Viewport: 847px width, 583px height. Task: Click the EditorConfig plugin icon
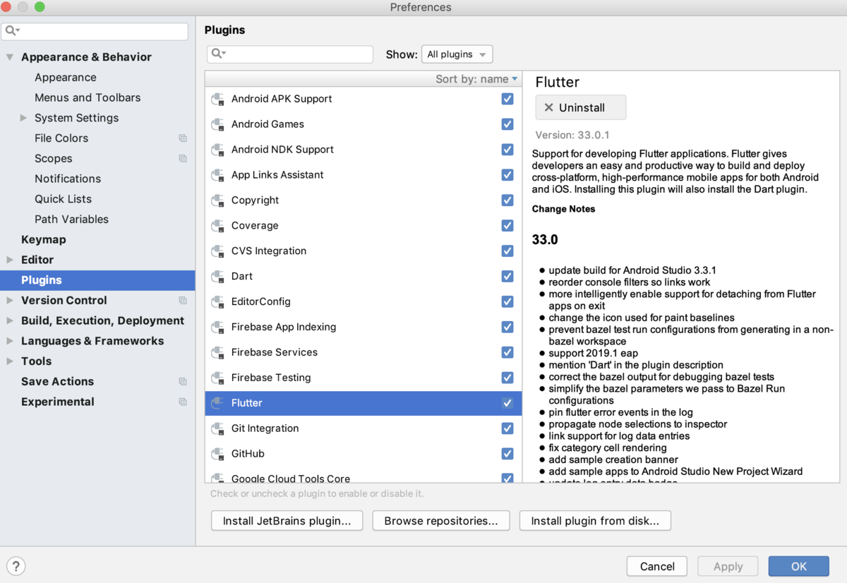click(x=217, y=303)
